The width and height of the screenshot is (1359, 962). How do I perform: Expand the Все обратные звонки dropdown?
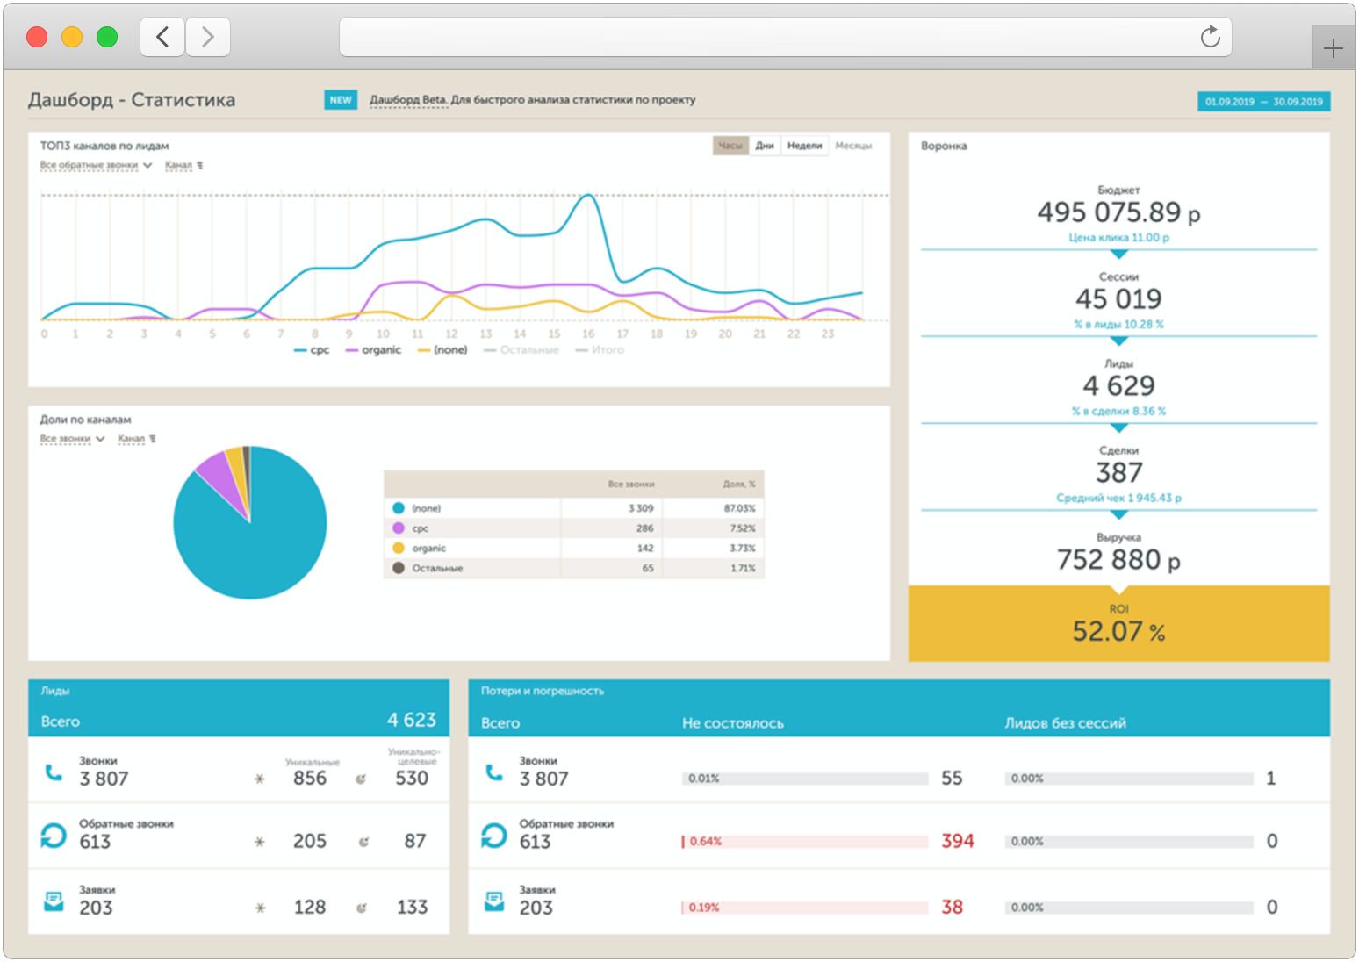point(96,165)
